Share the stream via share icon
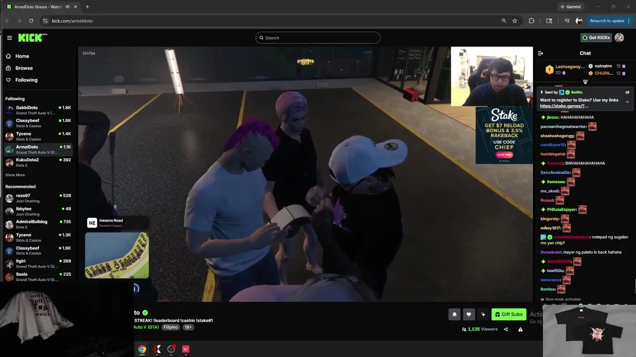Viewport: 636px width, 357px height. [506, 329]
